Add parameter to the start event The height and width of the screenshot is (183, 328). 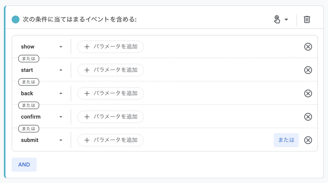click(110, 70)
